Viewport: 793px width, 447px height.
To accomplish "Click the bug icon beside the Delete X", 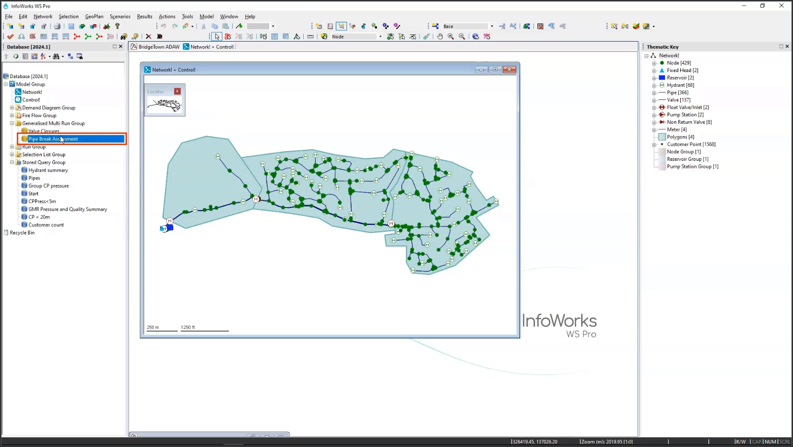I will tap(160, 37).
